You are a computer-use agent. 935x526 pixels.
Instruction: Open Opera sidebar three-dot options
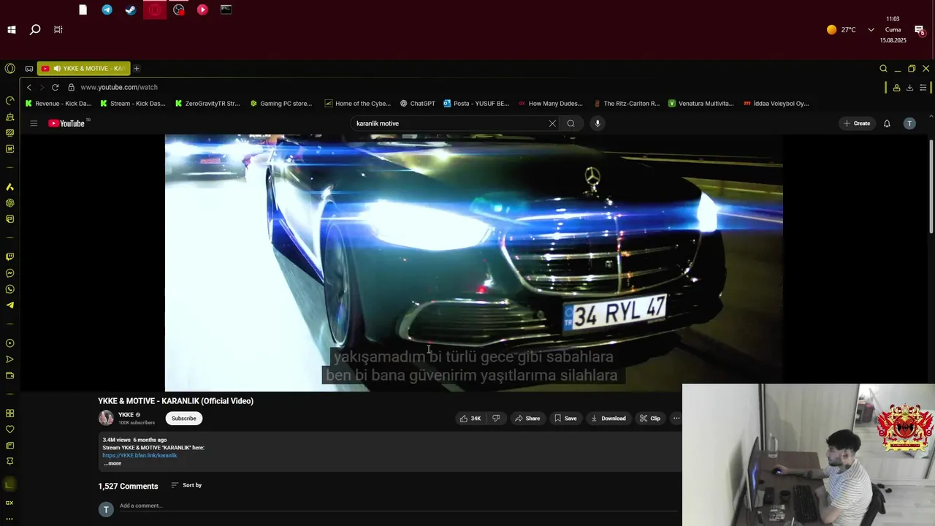[x=9, y=519]
